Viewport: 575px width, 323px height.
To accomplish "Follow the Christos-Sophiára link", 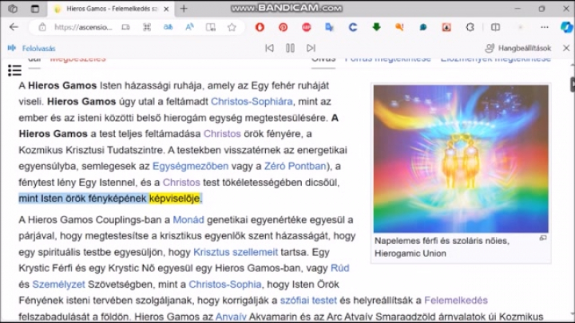I will [x=252, y=101].
